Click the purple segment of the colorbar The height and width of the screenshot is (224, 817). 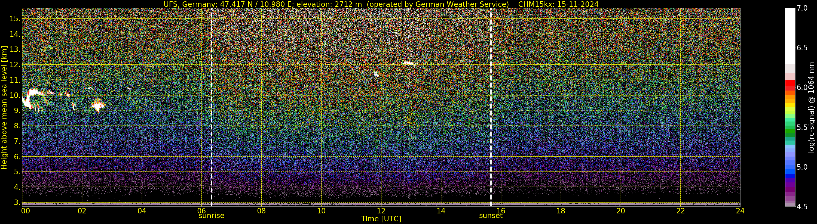click(790, 185)
